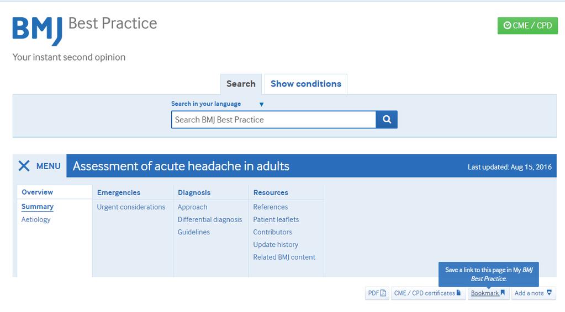This screenshot has height=312, width=565.
Task: Click the Last updated: Aug 15, 2016 text
Action: coord(510,167)
